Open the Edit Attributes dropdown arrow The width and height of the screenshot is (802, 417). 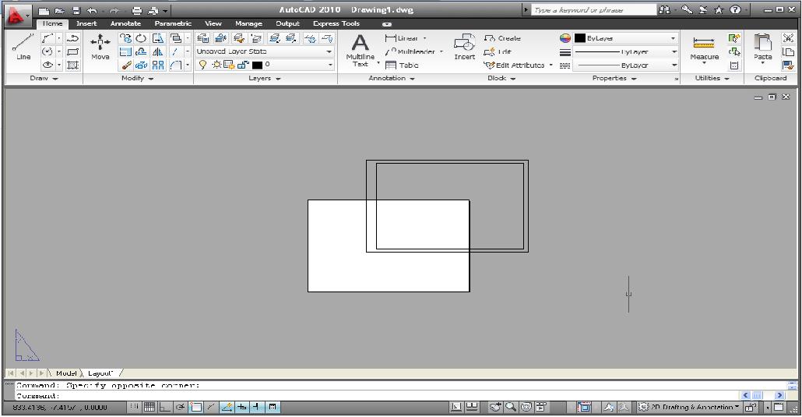(x=550, y=65)
